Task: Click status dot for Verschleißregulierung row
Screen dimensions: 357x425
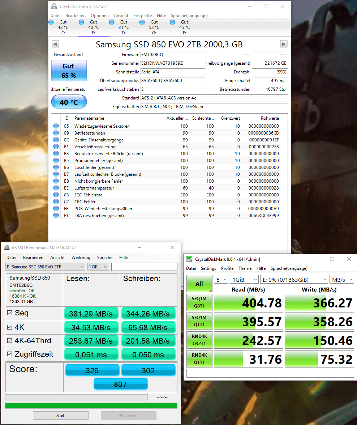Action: click(56, 146)
